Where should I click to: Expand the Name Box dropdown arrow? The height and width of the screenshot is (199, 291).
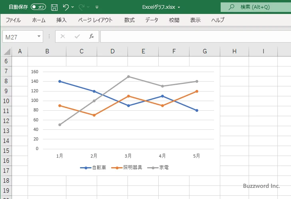pyautogui.click(x=39, y=36)
